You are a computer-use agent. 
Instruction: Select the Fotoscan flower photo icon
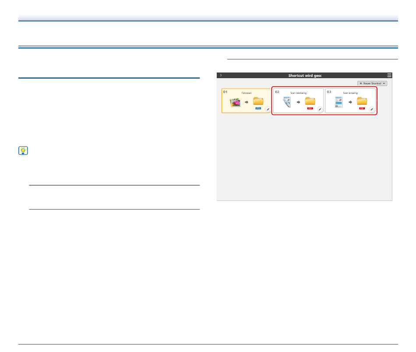click(235, 102)
